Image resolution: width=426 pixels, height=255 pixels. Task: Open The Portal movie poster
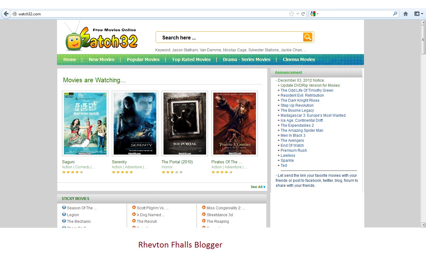point(185,124)
